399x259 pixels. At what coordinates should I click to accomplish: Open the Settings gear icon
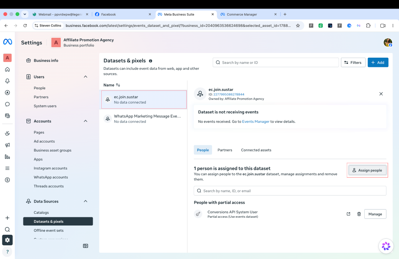pyautogui.click(x=7, y=240)
